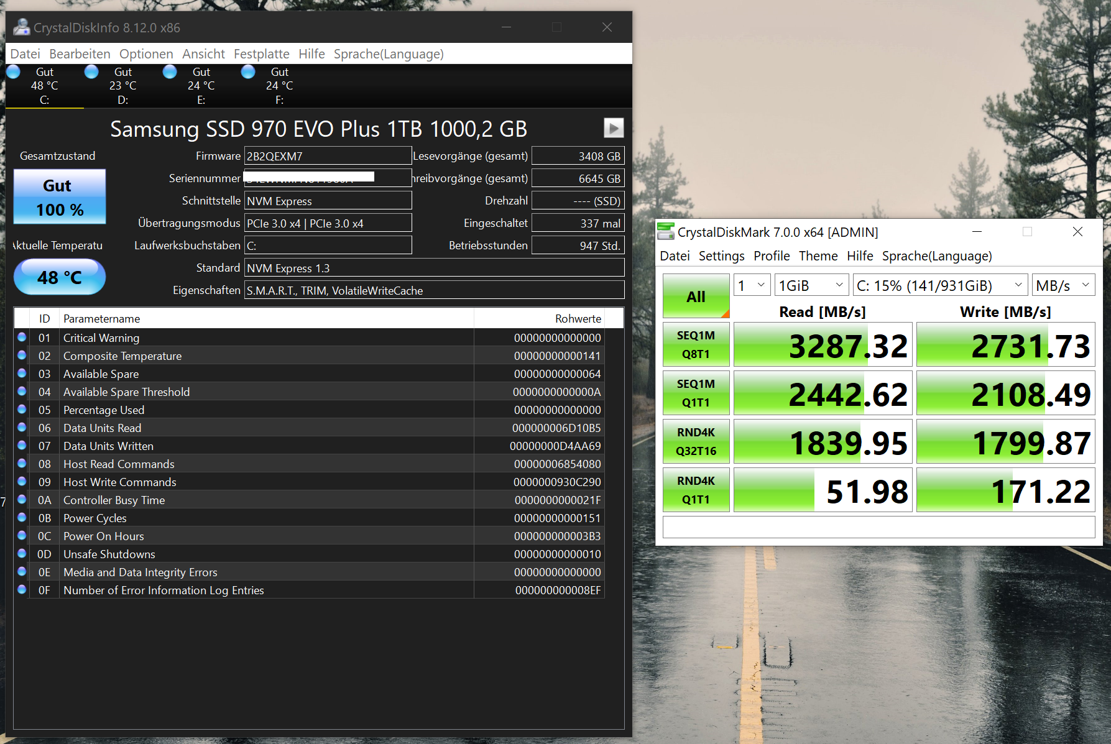Click status dot for Host Write Commands row
1111x744 pixels.
click(22, 481)
